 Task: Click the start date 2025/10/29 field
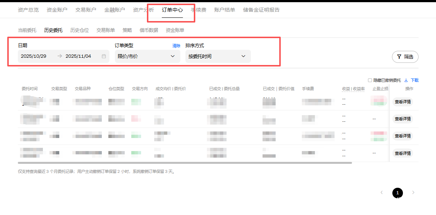(x=33, y=56)
